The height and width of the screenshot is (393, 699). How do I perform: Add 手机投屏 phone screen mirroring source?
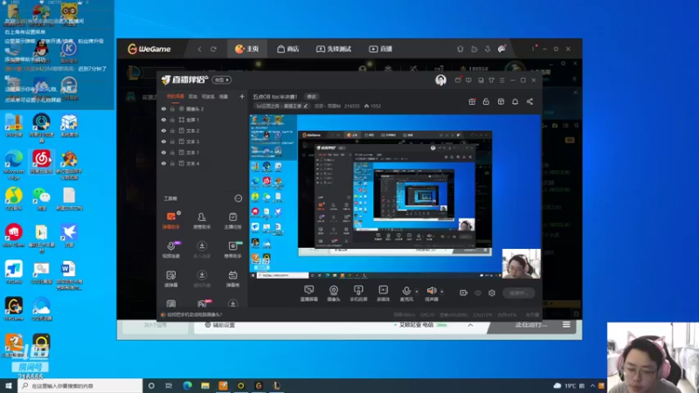(358, 293)
